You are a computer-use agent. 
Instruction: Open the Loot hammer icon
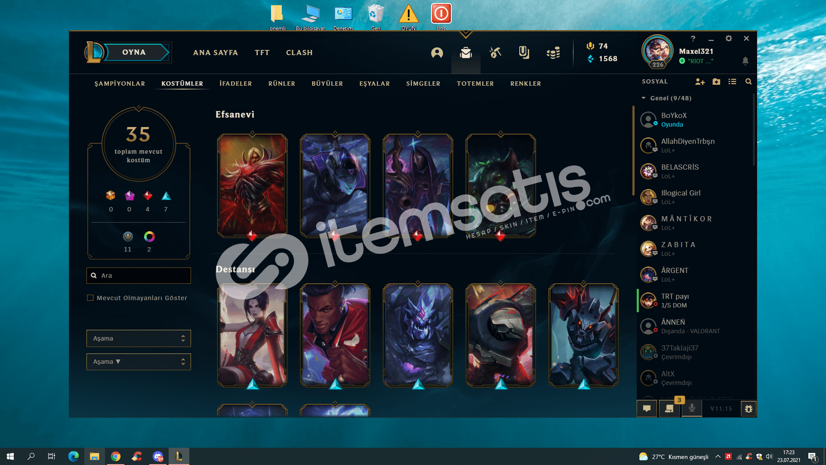[495, 53]
